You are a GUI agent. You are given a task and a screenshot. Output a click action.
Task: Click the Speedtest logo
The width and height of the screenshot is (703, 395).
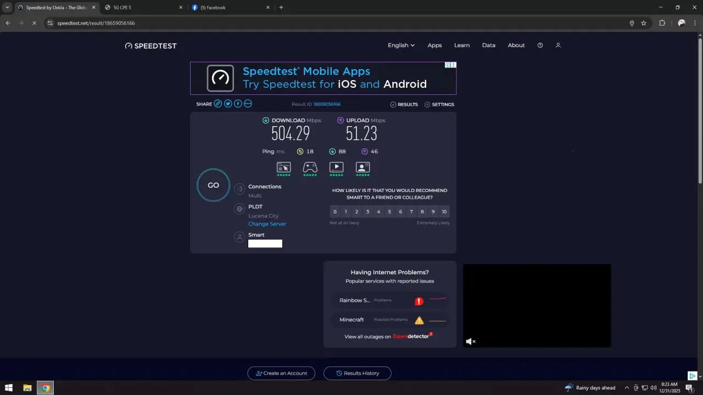tap(151, 46)
